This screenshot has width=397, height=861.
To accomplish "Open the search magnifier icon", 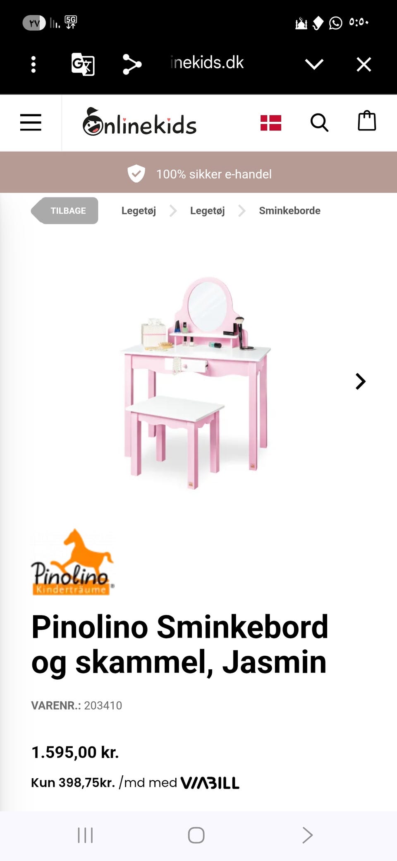I will click(319, 123).
